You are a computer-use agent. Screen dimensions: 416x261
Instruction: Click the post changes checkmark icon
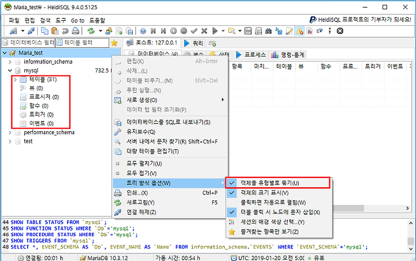pyautogui.click(x=194, y=31)
